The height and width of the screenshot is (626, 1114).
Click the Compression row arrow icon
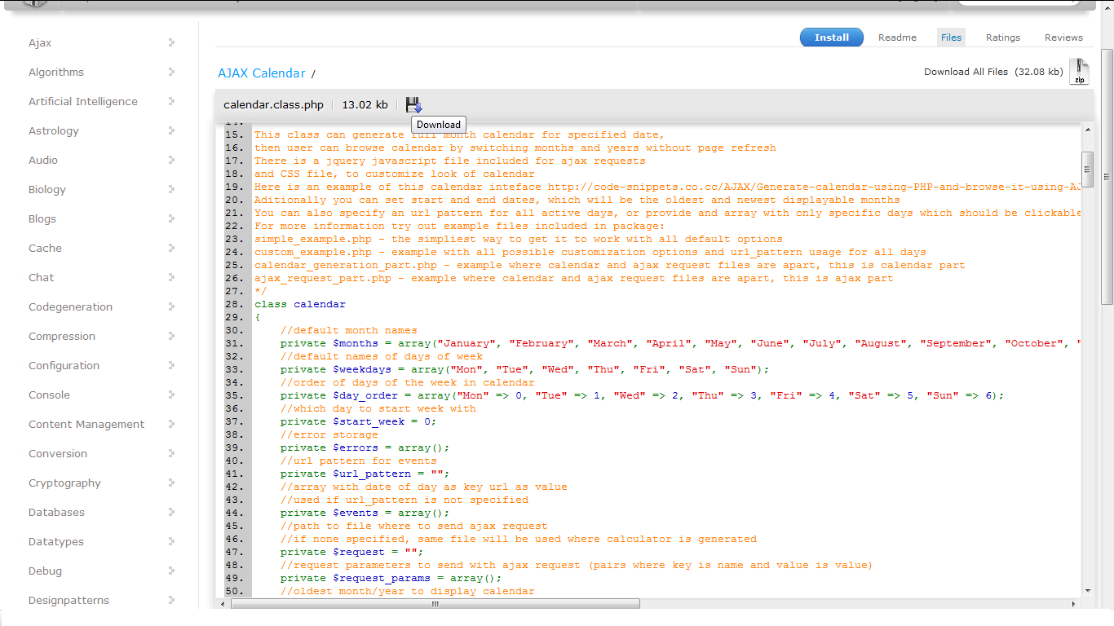pos(171,336)
